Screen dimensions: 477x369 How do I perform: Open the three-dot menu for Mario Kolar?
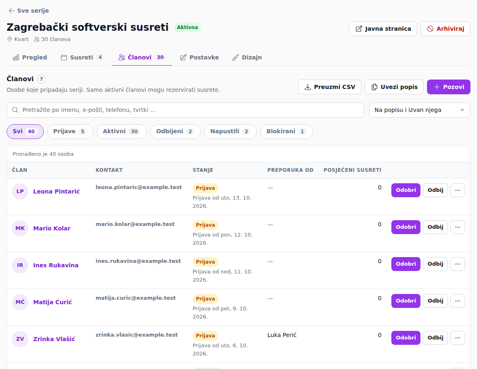click(x=457, y=227)
